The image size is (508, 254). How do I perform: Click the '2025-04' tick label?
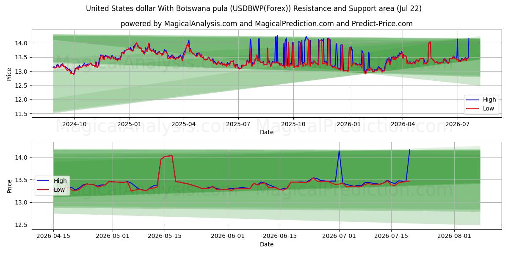click(184, 124)
